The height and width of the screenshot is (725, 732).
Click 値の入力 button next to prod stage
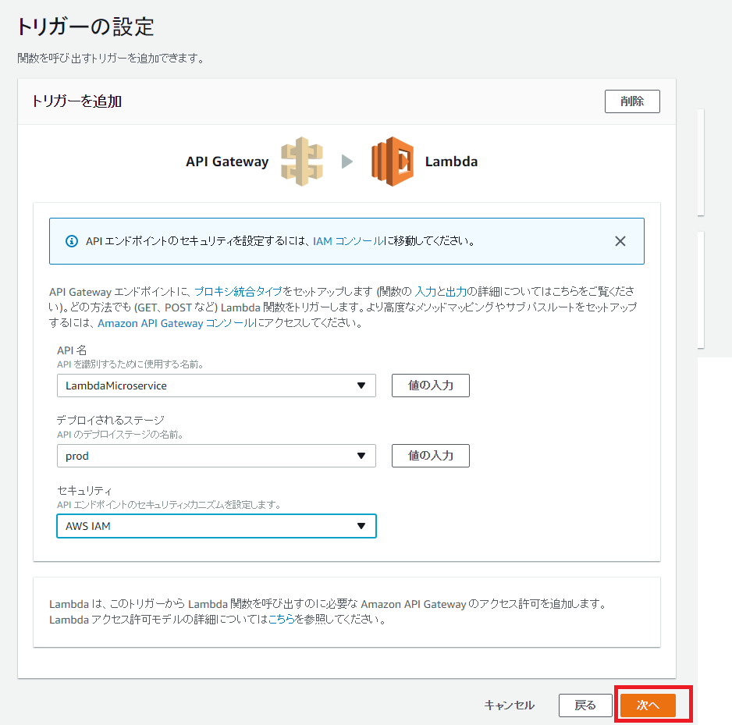pos(431,456)
